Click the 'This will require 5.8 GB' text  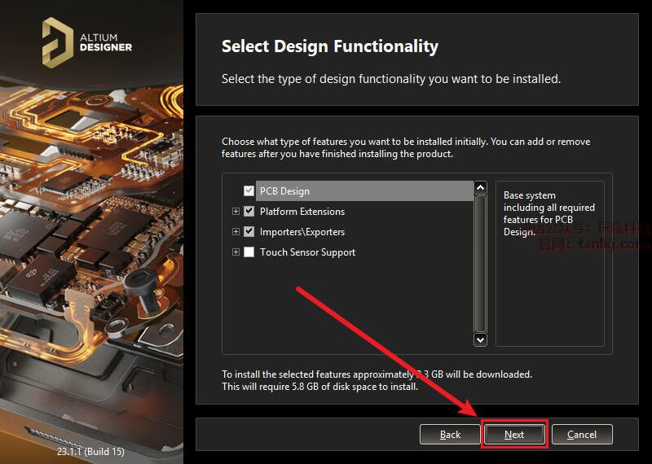pos(319,387)
